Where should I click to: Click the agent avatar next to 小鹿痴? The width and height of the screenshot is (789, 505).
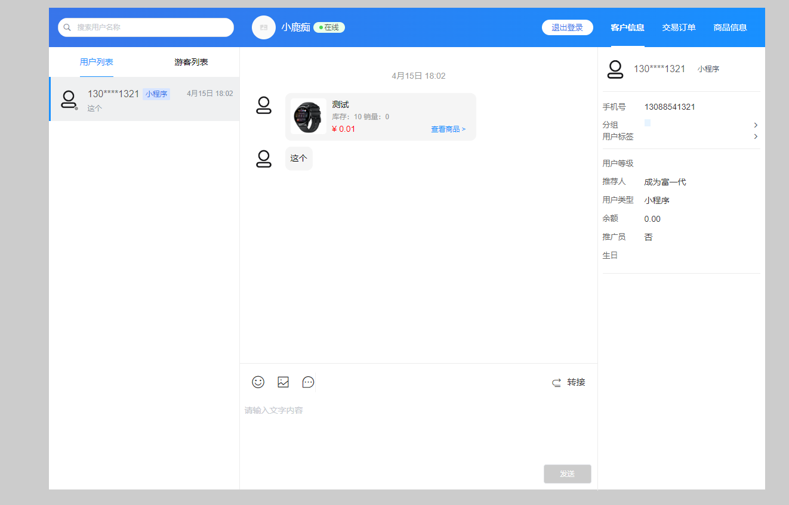tap(264, 27)
